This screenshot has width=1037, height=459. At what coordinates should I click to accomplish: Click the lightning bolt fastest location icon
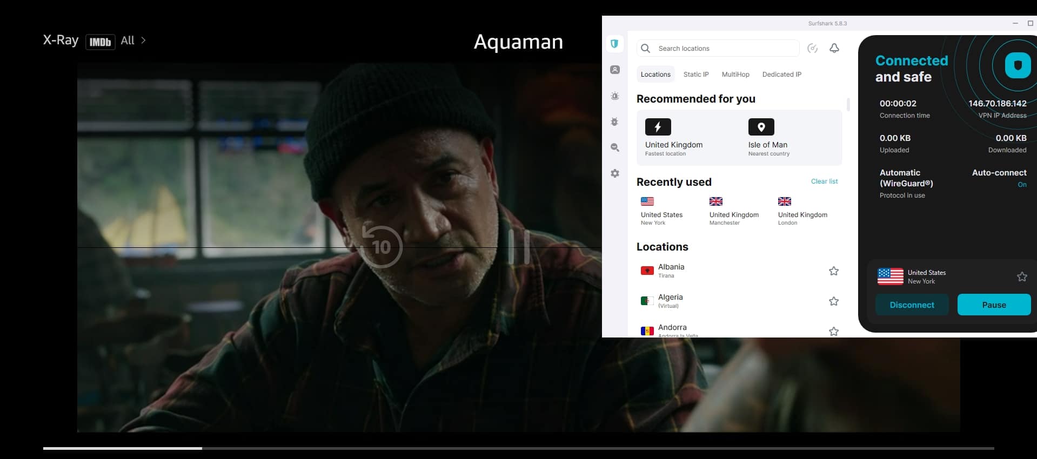658,127
